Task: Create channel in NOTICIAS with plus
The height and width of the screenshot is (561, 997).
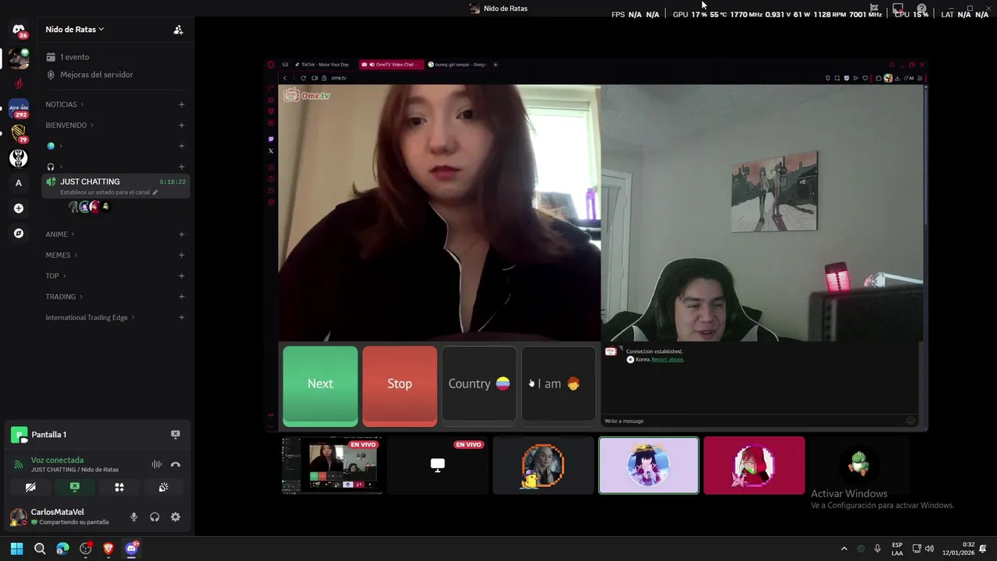Action: (181, 104)
